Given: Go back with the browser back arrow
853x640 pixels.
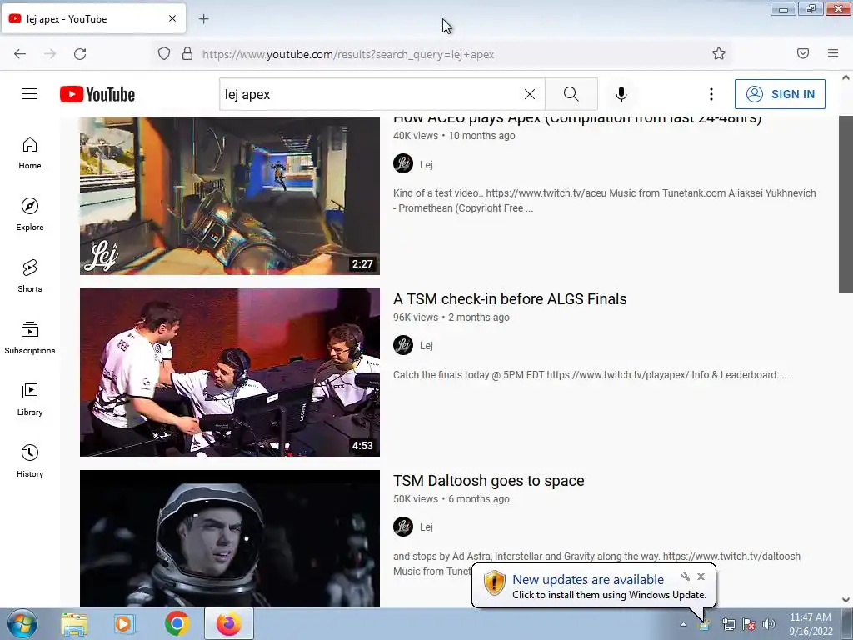Looking at the screenshot, I should pos(20,54).
